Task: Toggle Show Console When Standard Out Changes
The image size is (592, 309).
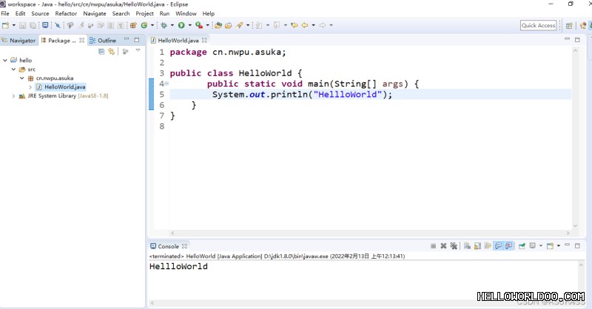Action: click(498, 246)
